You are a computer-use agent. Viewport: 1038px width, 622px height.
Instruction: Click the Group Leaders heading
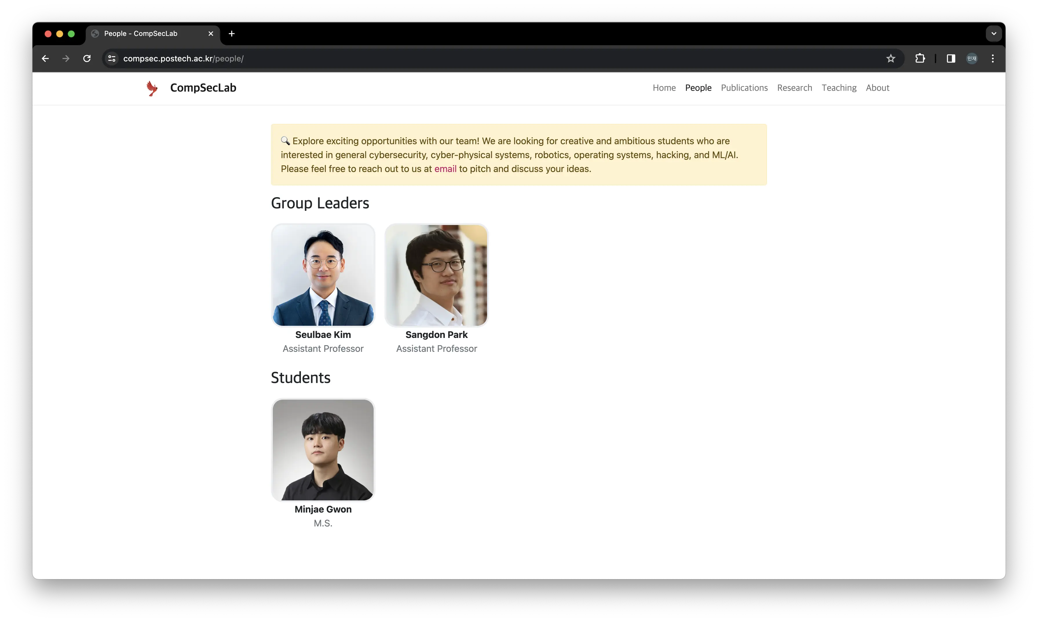[x=320, y=203]
